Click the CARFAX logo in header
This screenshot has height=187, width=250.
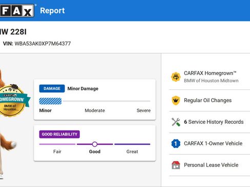pyautogui.click(x=17, y=11)
